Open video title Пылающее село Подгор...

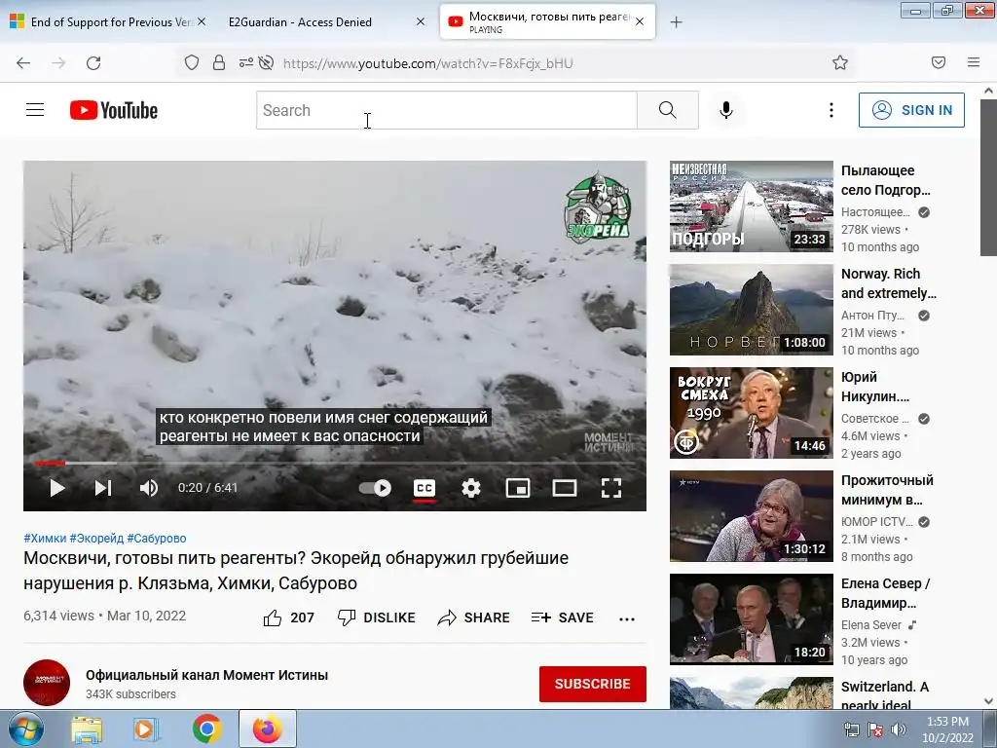click(886, 180)
